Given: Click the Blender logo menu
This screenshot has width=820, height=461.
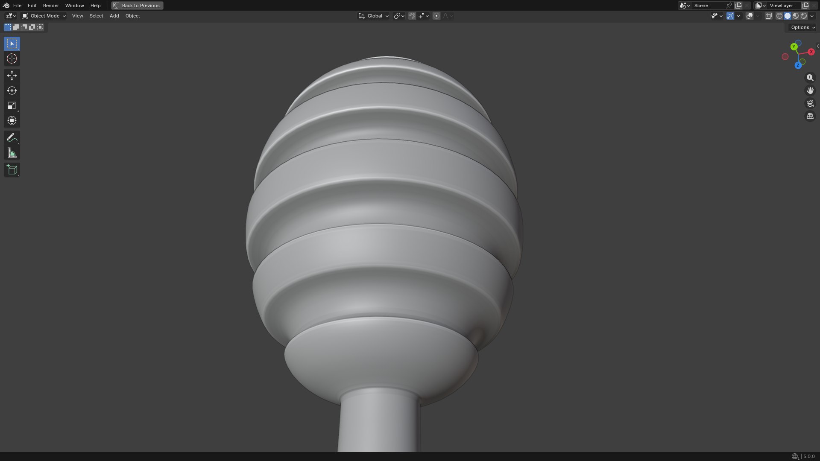Looking at the screenshot, I should point(6,6).
